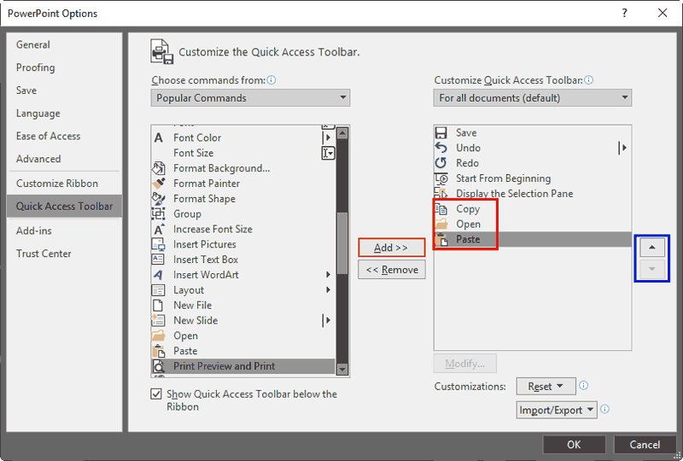Click the New Slide icon
The width and height of the screenshot is (683, 461).
[158, 321]
